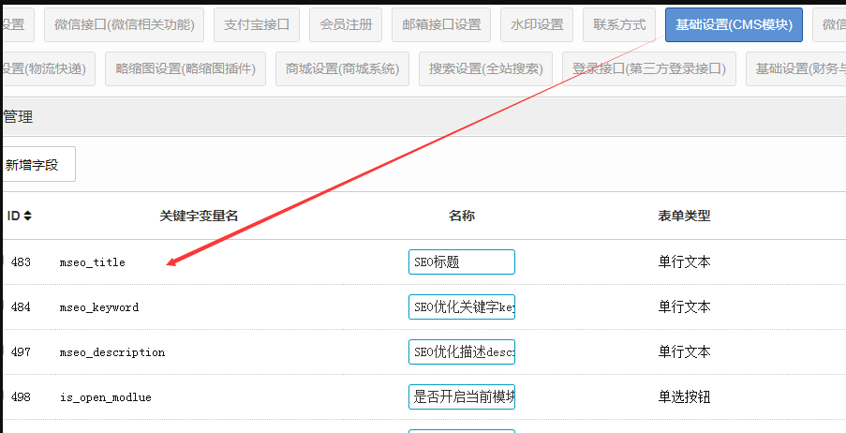The height and width of the screenshot is (433, 846).
Task: Switch to 商城设置(商城系统) tab
Action: 342,69
